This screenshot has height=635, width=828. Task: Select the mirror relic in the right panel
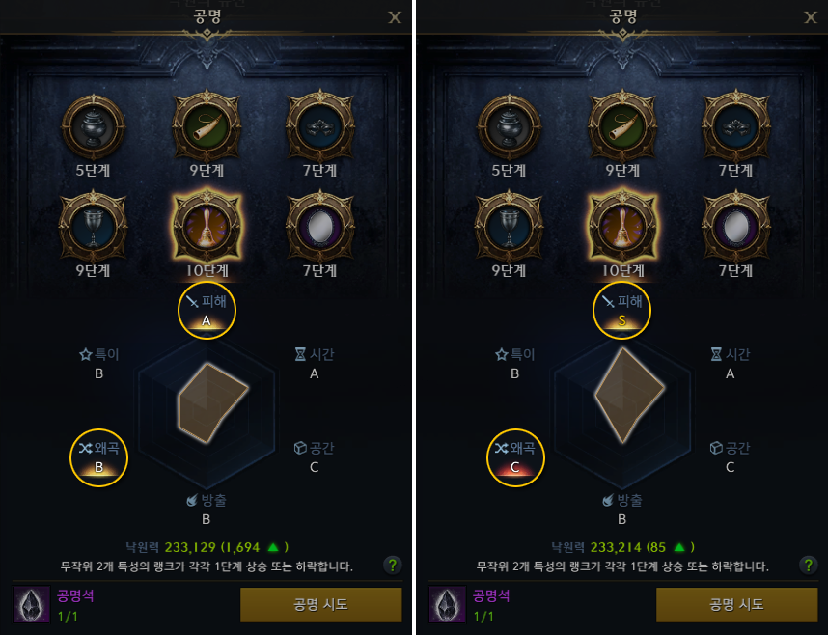[x=736, y=228]
